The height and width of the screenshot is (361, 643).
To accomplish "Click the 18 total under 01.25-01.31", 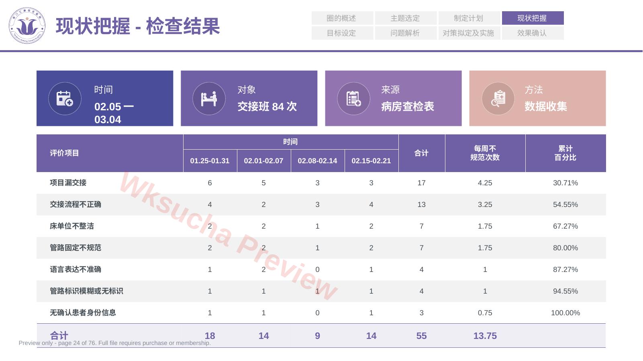I will pyautogui.click(x=210, y=336).
